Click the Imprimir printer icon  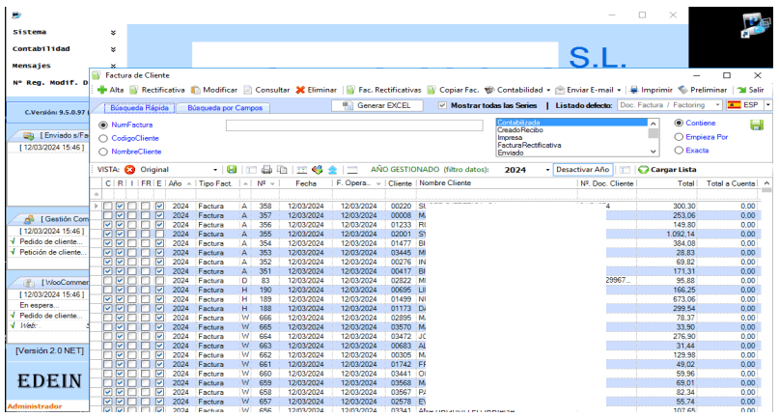[634, 90]
